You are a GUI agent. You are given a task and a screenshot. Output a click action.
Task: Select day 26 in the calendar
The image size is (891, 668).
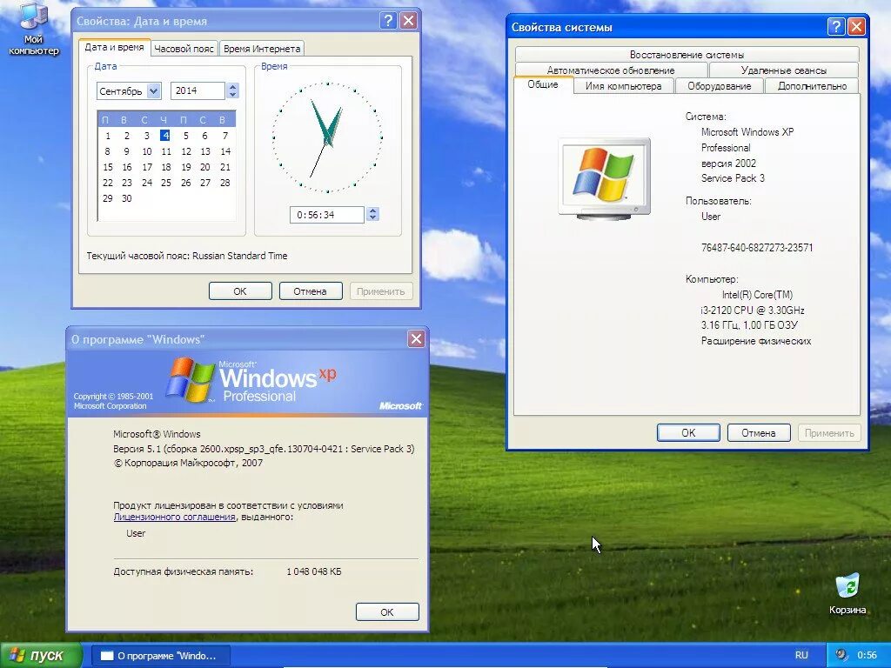click(x=186, y=183)
